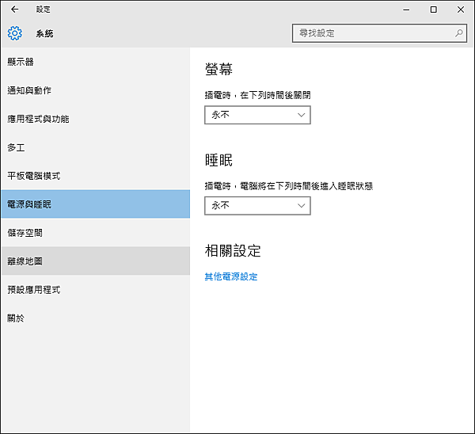Select the 多工 sidebar item

[x=95, y=147]
